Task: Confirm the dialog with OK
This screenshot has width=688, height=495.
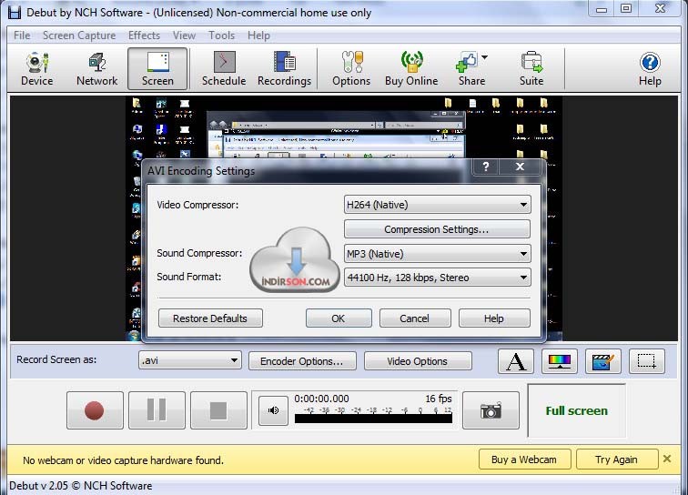Action: (x=339, y=318)
